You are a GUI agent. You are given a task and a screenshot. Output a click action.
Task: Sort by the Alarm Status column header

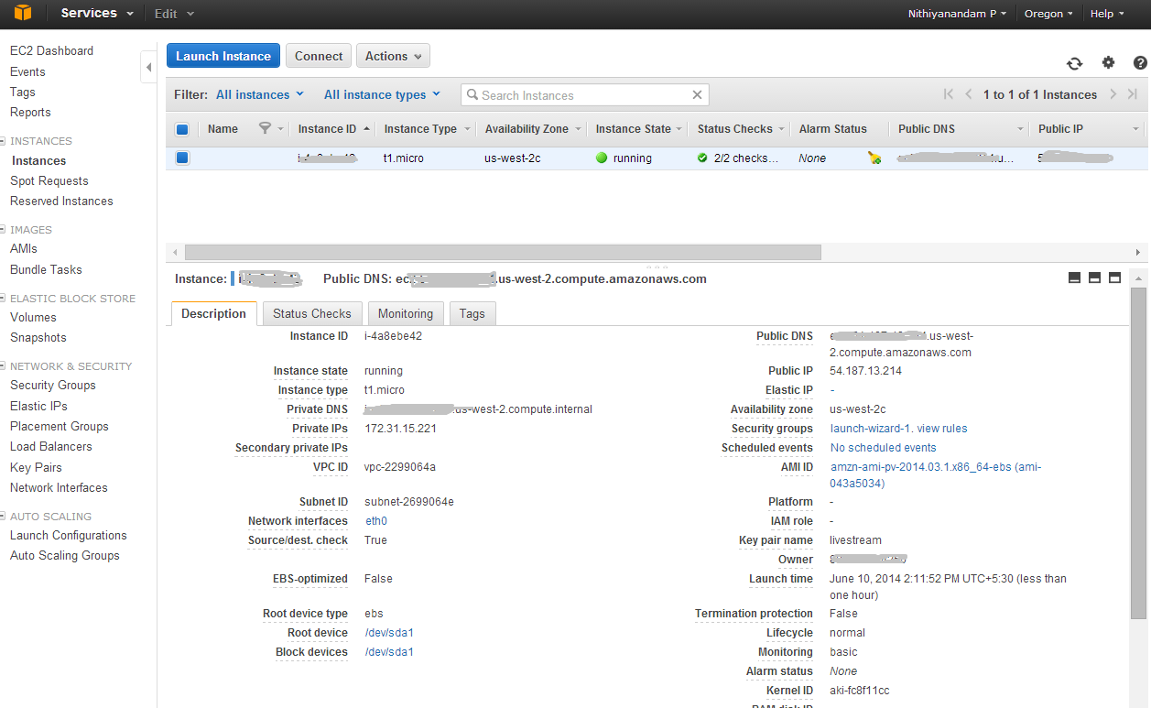point(832,129)
